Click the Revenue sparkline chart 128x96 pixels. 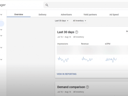tap(87, 59)
